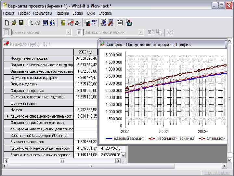
Task: Create a new project with the blank page icon
Action: 7,23
